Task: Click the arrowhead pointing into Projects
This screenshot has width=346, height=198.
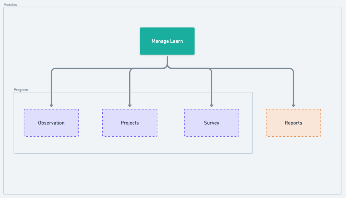Action: [130, 106]
